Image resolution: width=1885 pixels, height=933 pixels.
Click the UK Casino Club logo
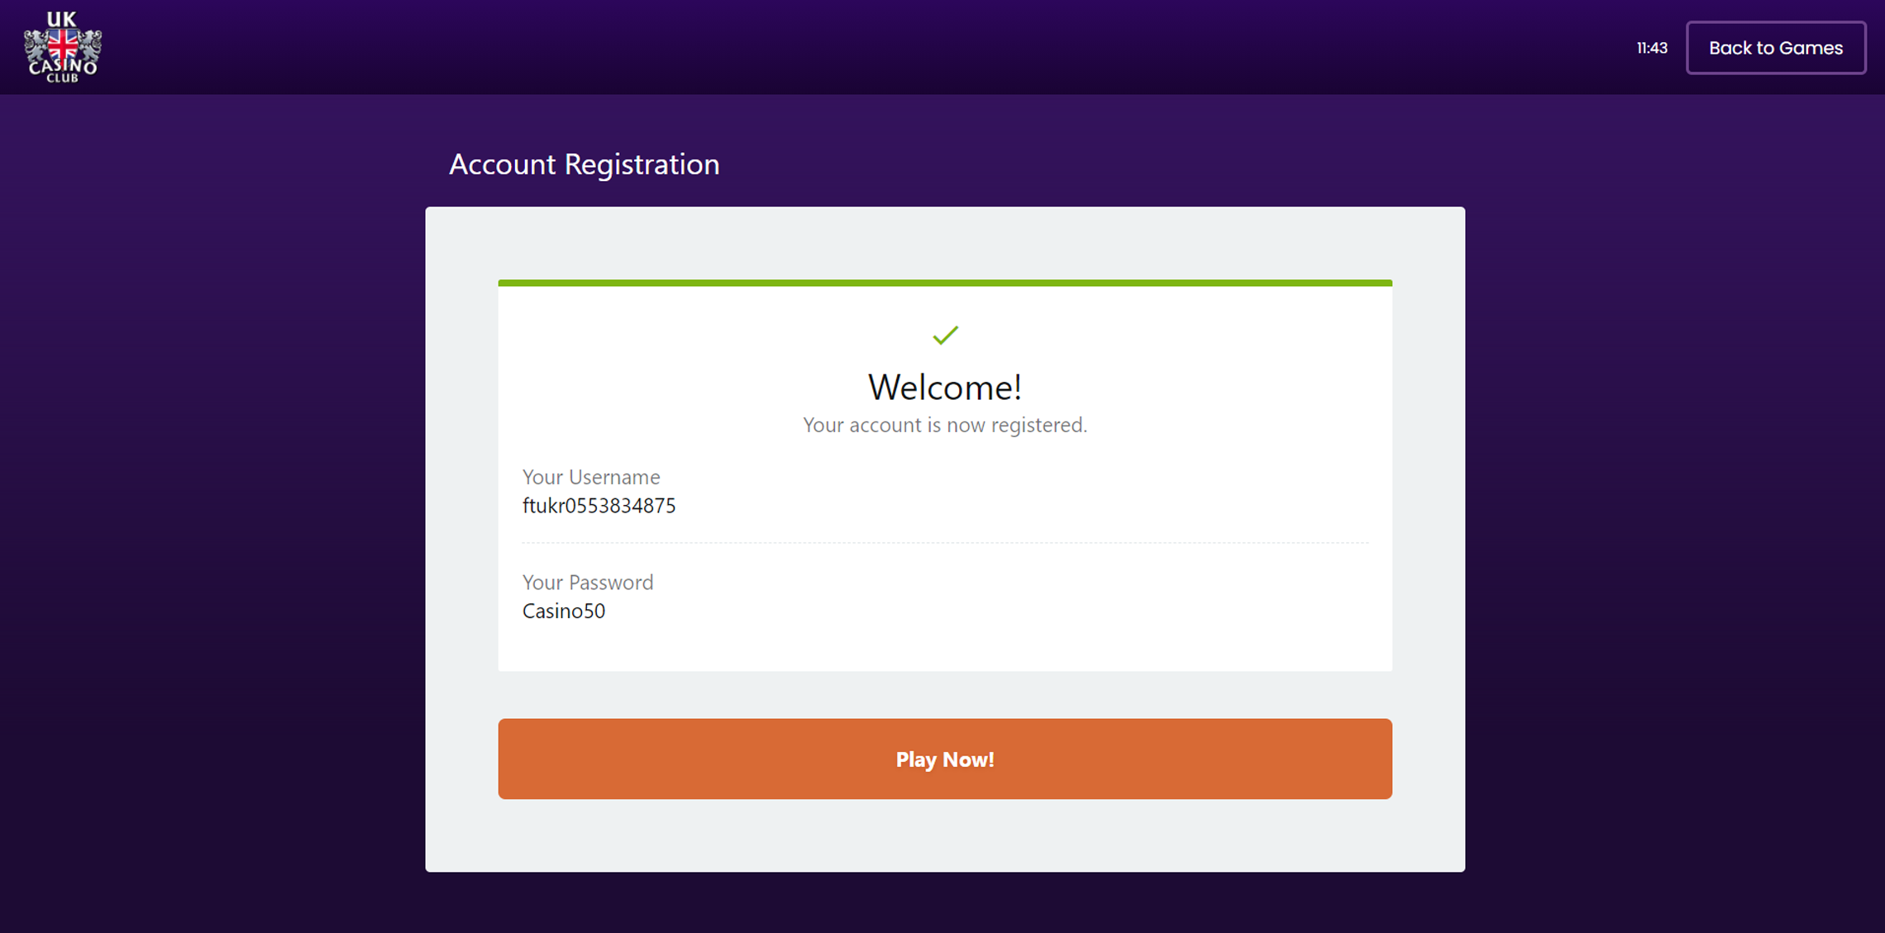(63, 47)
